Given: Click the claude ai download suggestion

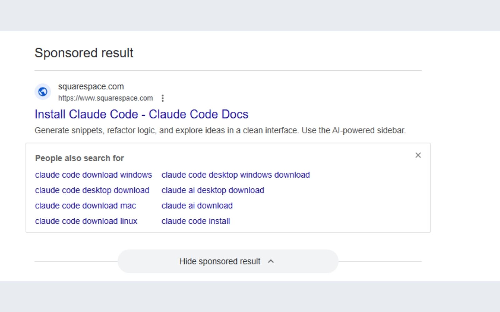Looking at the screenshot, I should click(197, 206).
